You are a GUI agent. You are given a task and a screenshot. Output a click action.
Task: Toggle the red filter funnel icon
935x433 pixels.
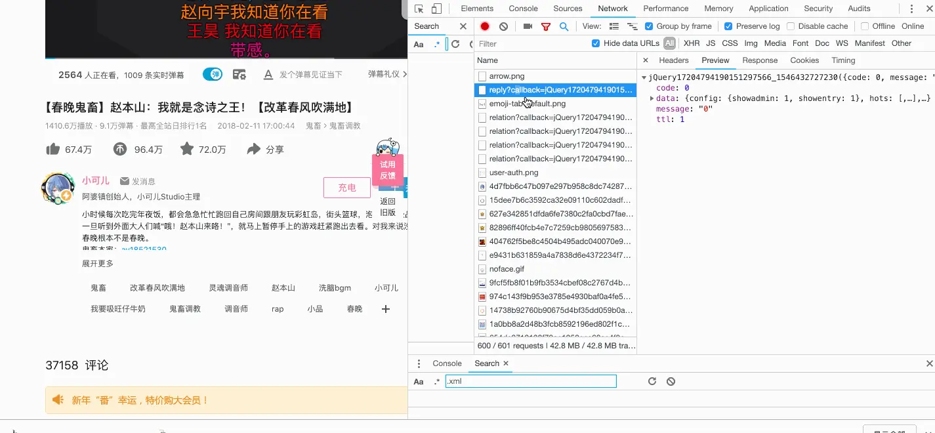pos(546,26)
